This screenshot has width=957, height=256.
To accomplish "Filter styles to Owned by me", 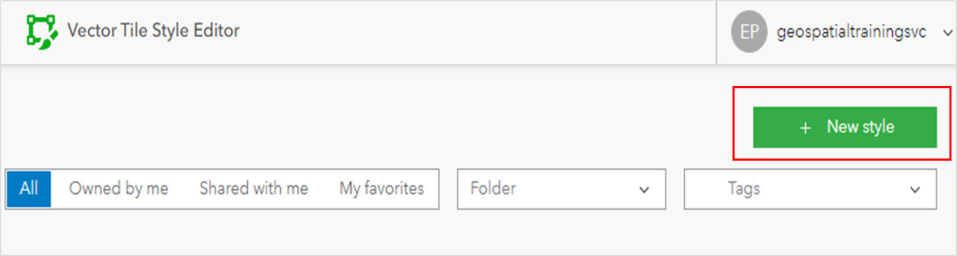I will pos(118,189).
